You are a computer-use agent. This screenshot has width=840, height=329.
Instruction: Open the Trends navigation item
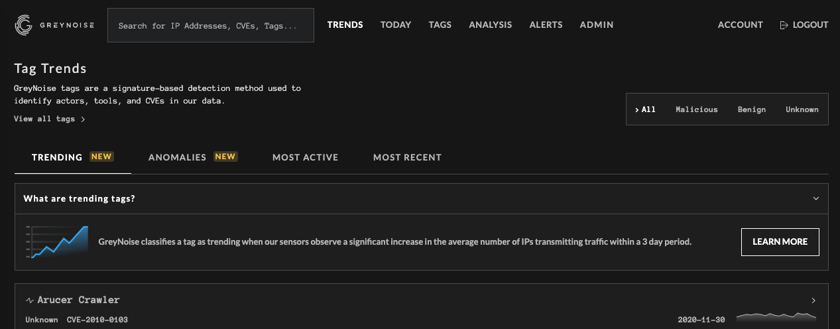pos(345,25)
